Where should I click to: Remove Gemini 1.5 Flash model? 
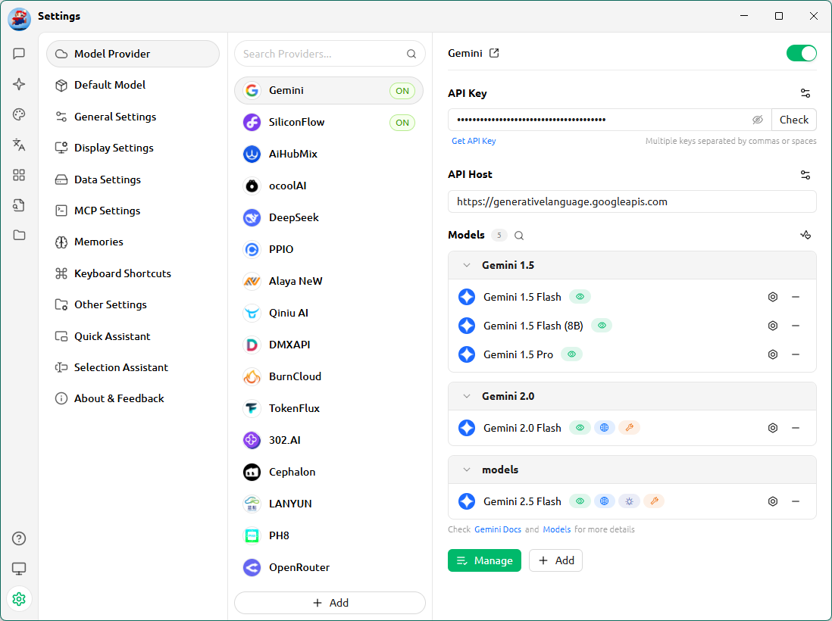(796, 297)
